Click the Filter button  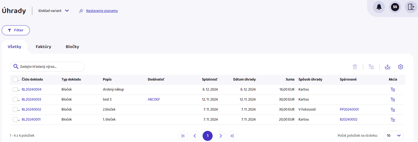[x=16, y=30]
